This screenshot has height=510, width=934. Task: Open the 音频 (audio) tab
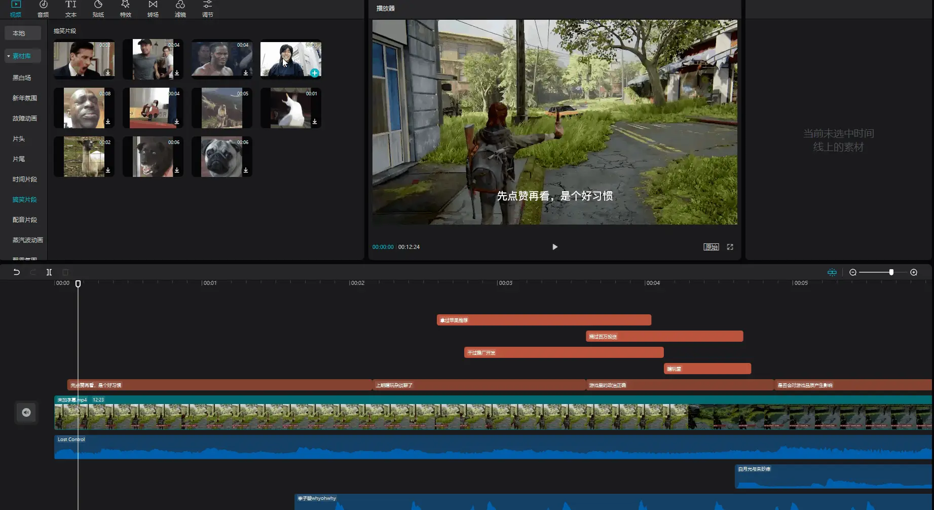point(43,9)
